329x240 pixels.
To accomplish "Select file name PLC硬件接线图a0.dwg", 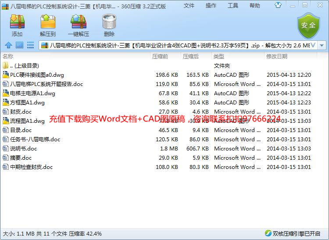I will [x=37, y=75].
